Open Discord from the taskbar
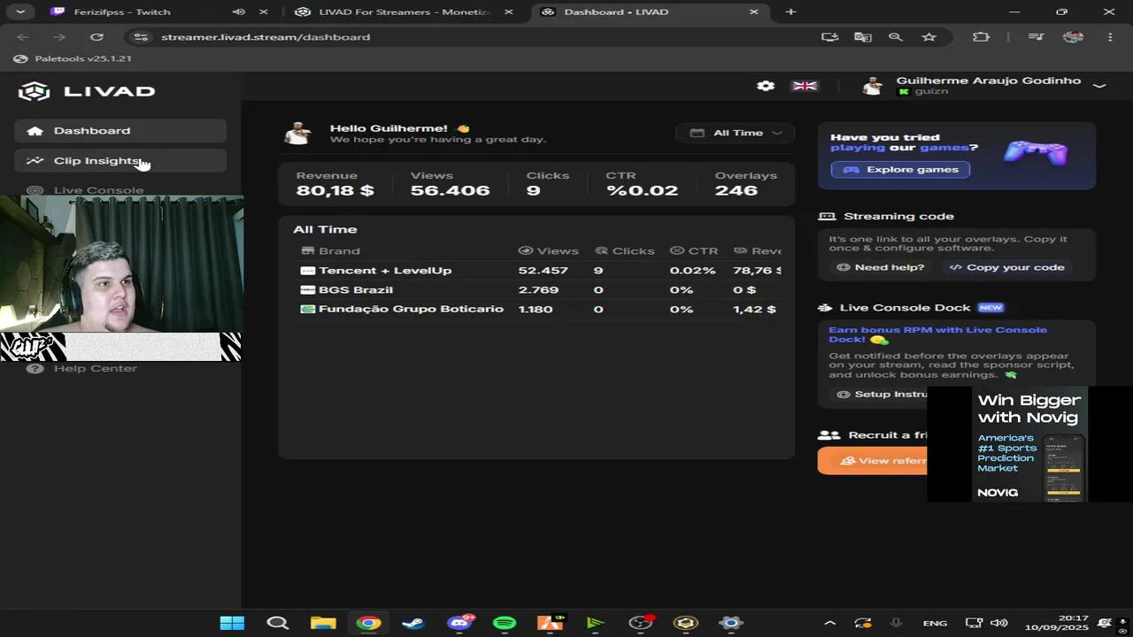 click(x=459, y=623)
